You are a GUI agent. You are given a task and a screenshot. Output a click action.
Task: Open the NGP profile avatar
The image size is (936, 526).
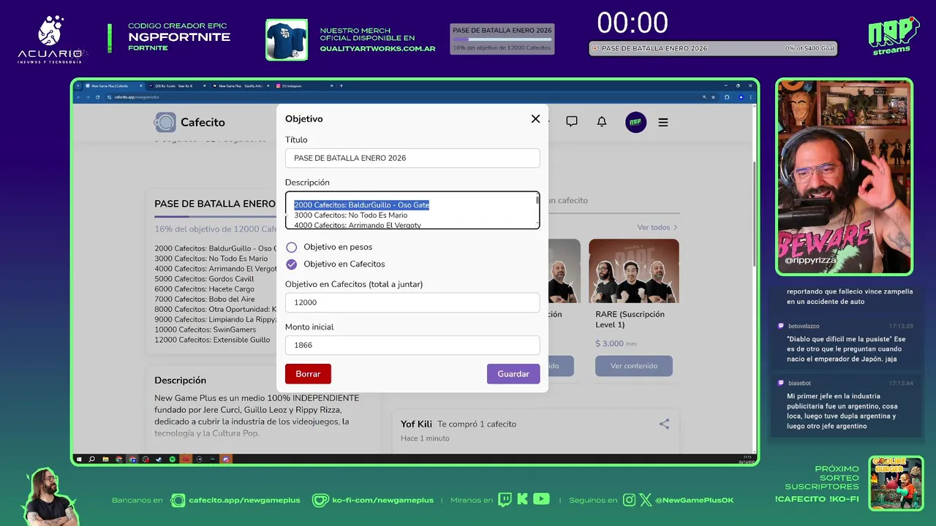635,122
